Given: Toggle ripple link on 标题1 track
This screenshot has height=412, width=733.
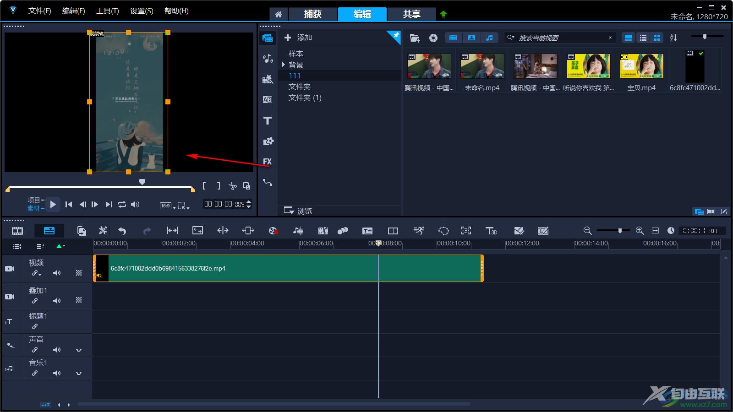Looking at the screenshot, I should click(x=35, y=326).
